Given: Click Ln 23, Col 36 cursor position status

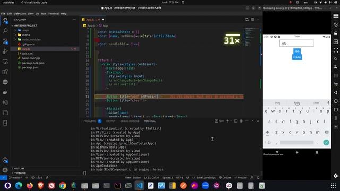Looking at the screenshot, I should pos(151,178).
